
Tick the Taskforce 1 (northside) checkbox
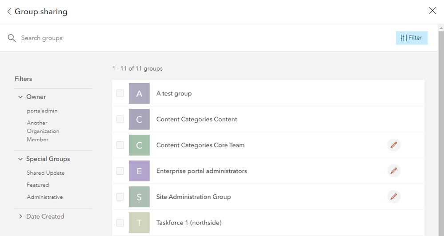click(120, 222)
